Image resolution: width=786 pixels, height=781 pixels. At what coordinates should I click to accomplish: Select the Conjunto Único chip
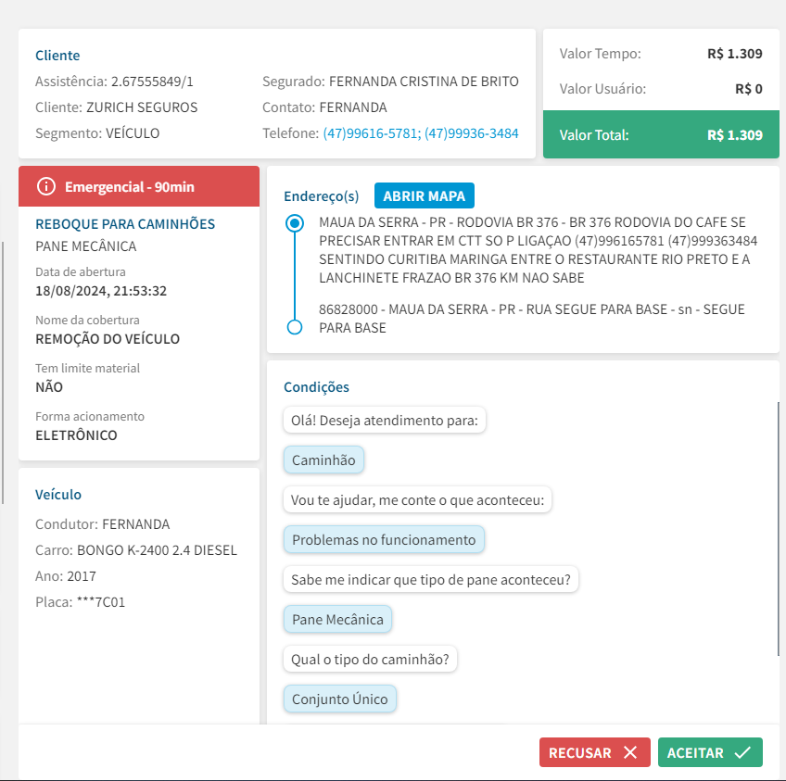(340, 699)
